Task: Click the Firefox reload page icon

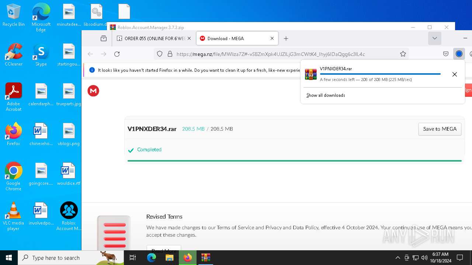Action: [x=117, y=54]
